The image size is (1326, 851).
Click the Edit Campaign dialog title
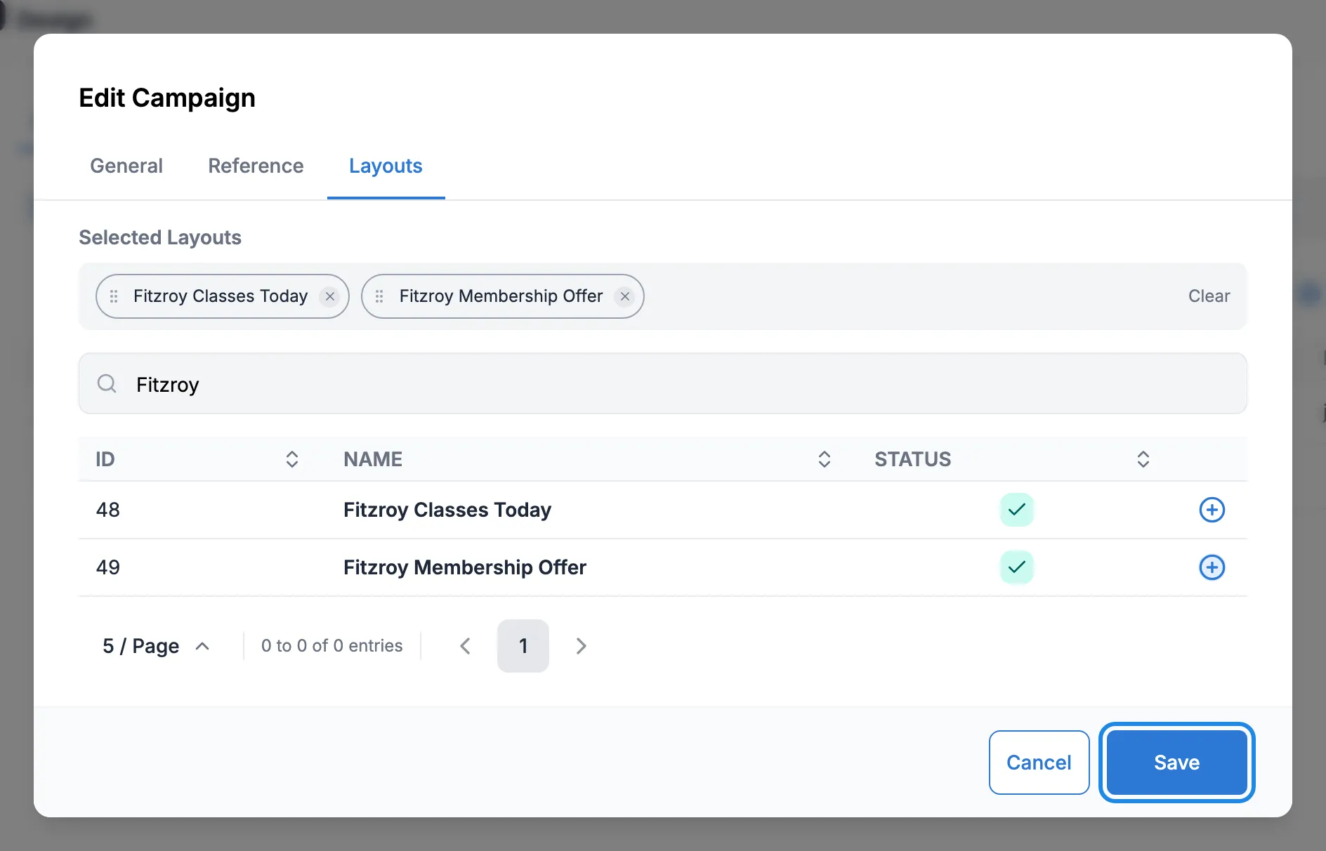(167, 98)
